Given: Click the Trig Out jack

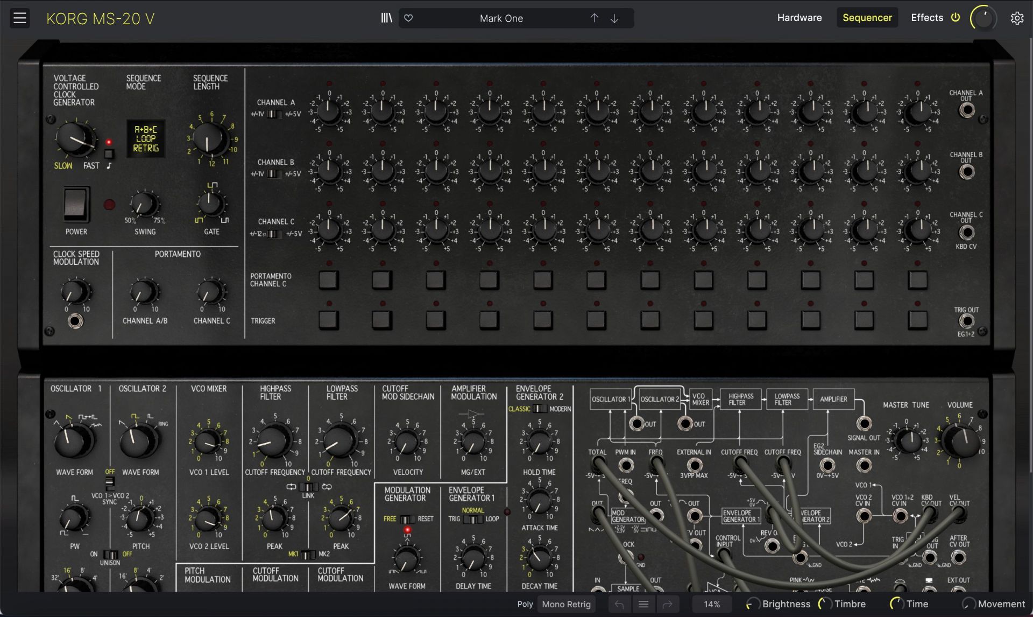Looking at the screenshot, I should [x=967, y=321].
